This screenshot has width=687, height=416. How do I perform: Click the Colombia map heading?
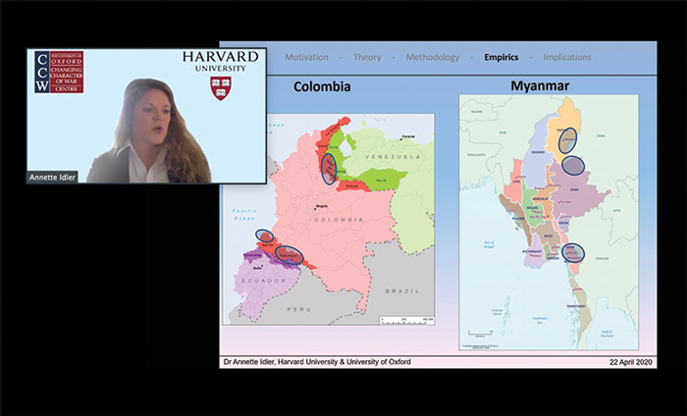point(322,86)
